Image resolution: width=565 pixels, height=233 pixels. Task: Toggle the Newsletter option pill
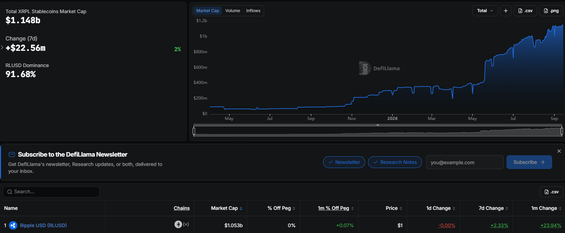pyautogui.click(x=344, y=162)
